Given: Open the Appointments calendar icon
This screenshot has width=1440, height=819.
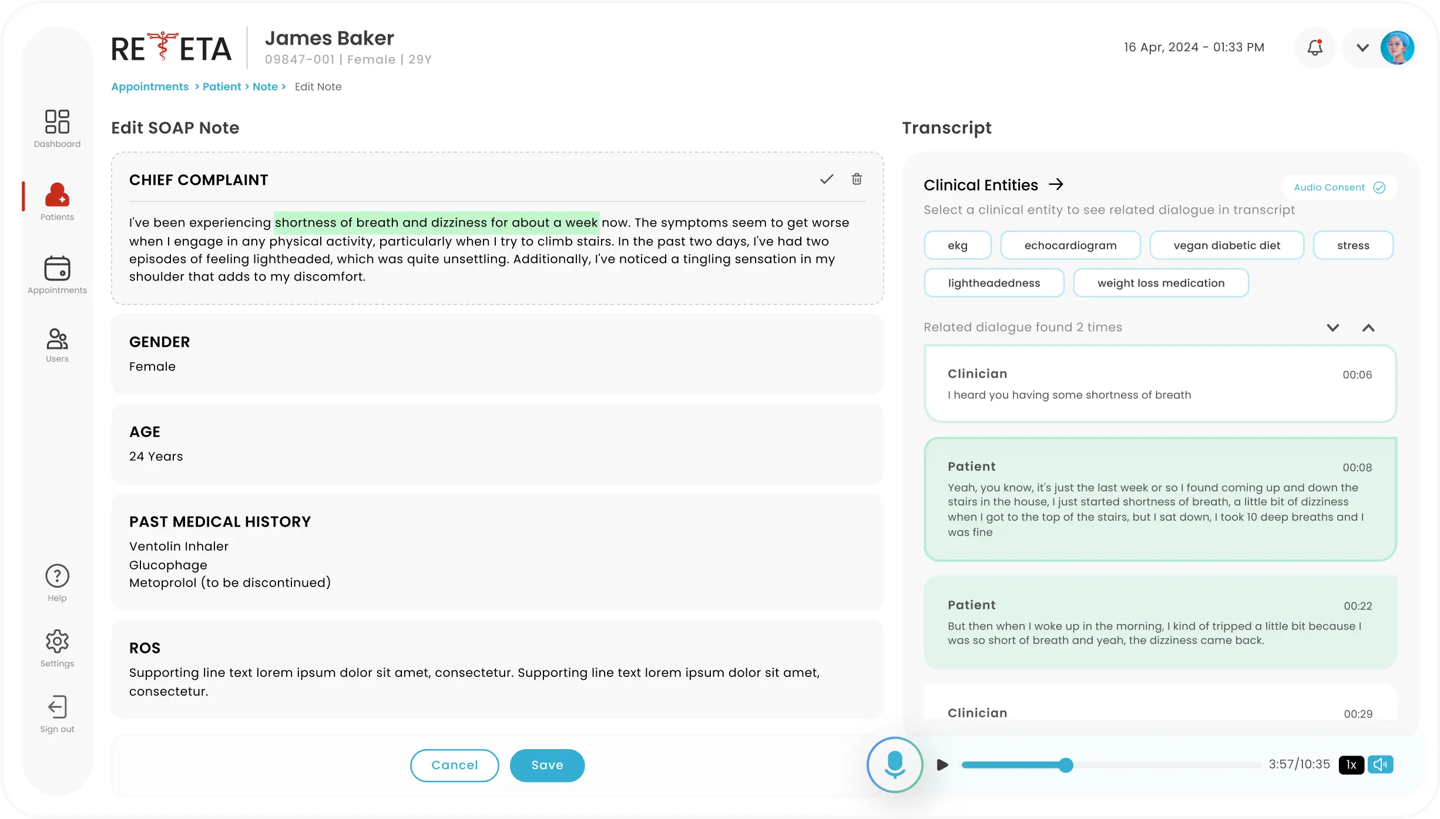Looking at the screenshot, I should [x=57, y=268].
